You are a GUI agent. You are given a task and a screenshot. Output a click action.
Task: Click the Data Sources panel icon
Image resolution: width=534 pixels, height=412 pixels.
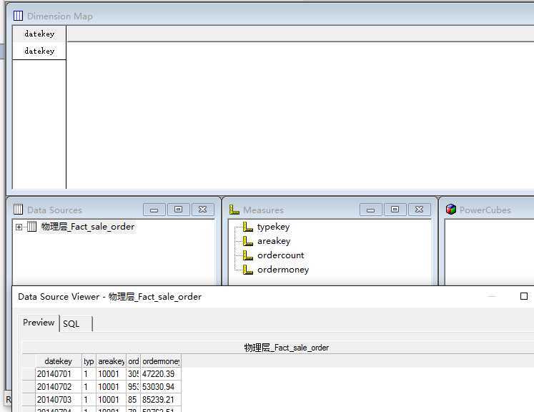[18, 210]
